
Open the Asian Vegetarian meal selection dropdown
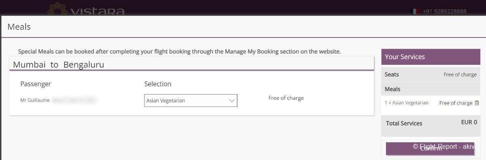pyautogui.click(x=191, y=100)
